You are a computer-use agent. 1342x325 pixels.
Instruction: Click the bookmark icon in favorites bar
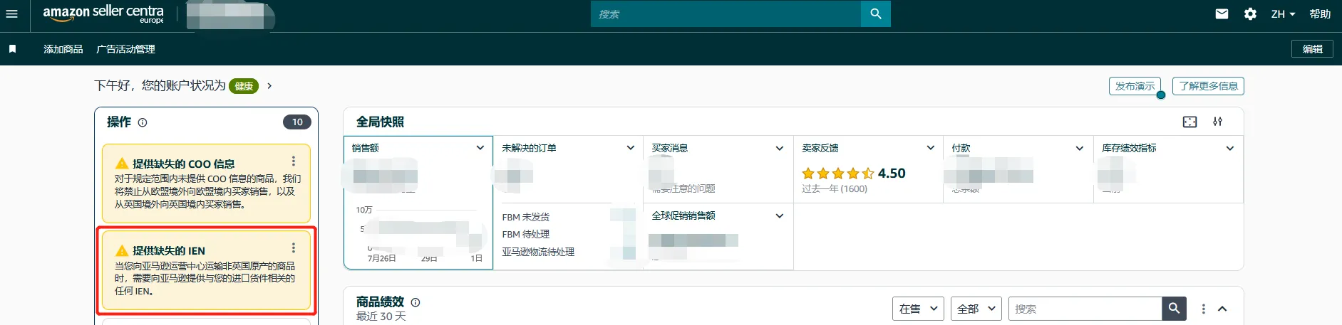tap(12, 49)
